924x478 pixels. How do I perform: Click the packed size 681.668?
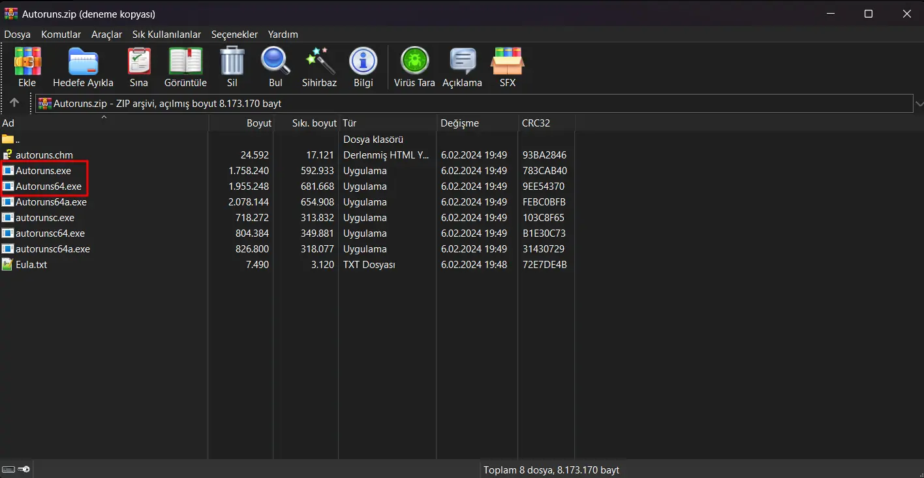pyautogui.click(x=318, y=187)
